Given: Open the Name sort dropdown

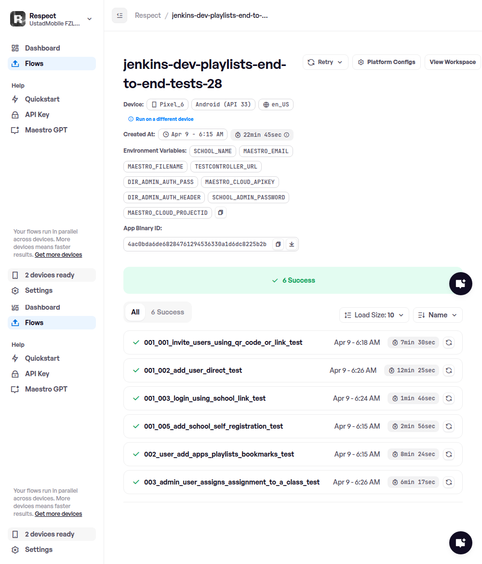Looking at the screenshot, I should [x=438, y=315].
